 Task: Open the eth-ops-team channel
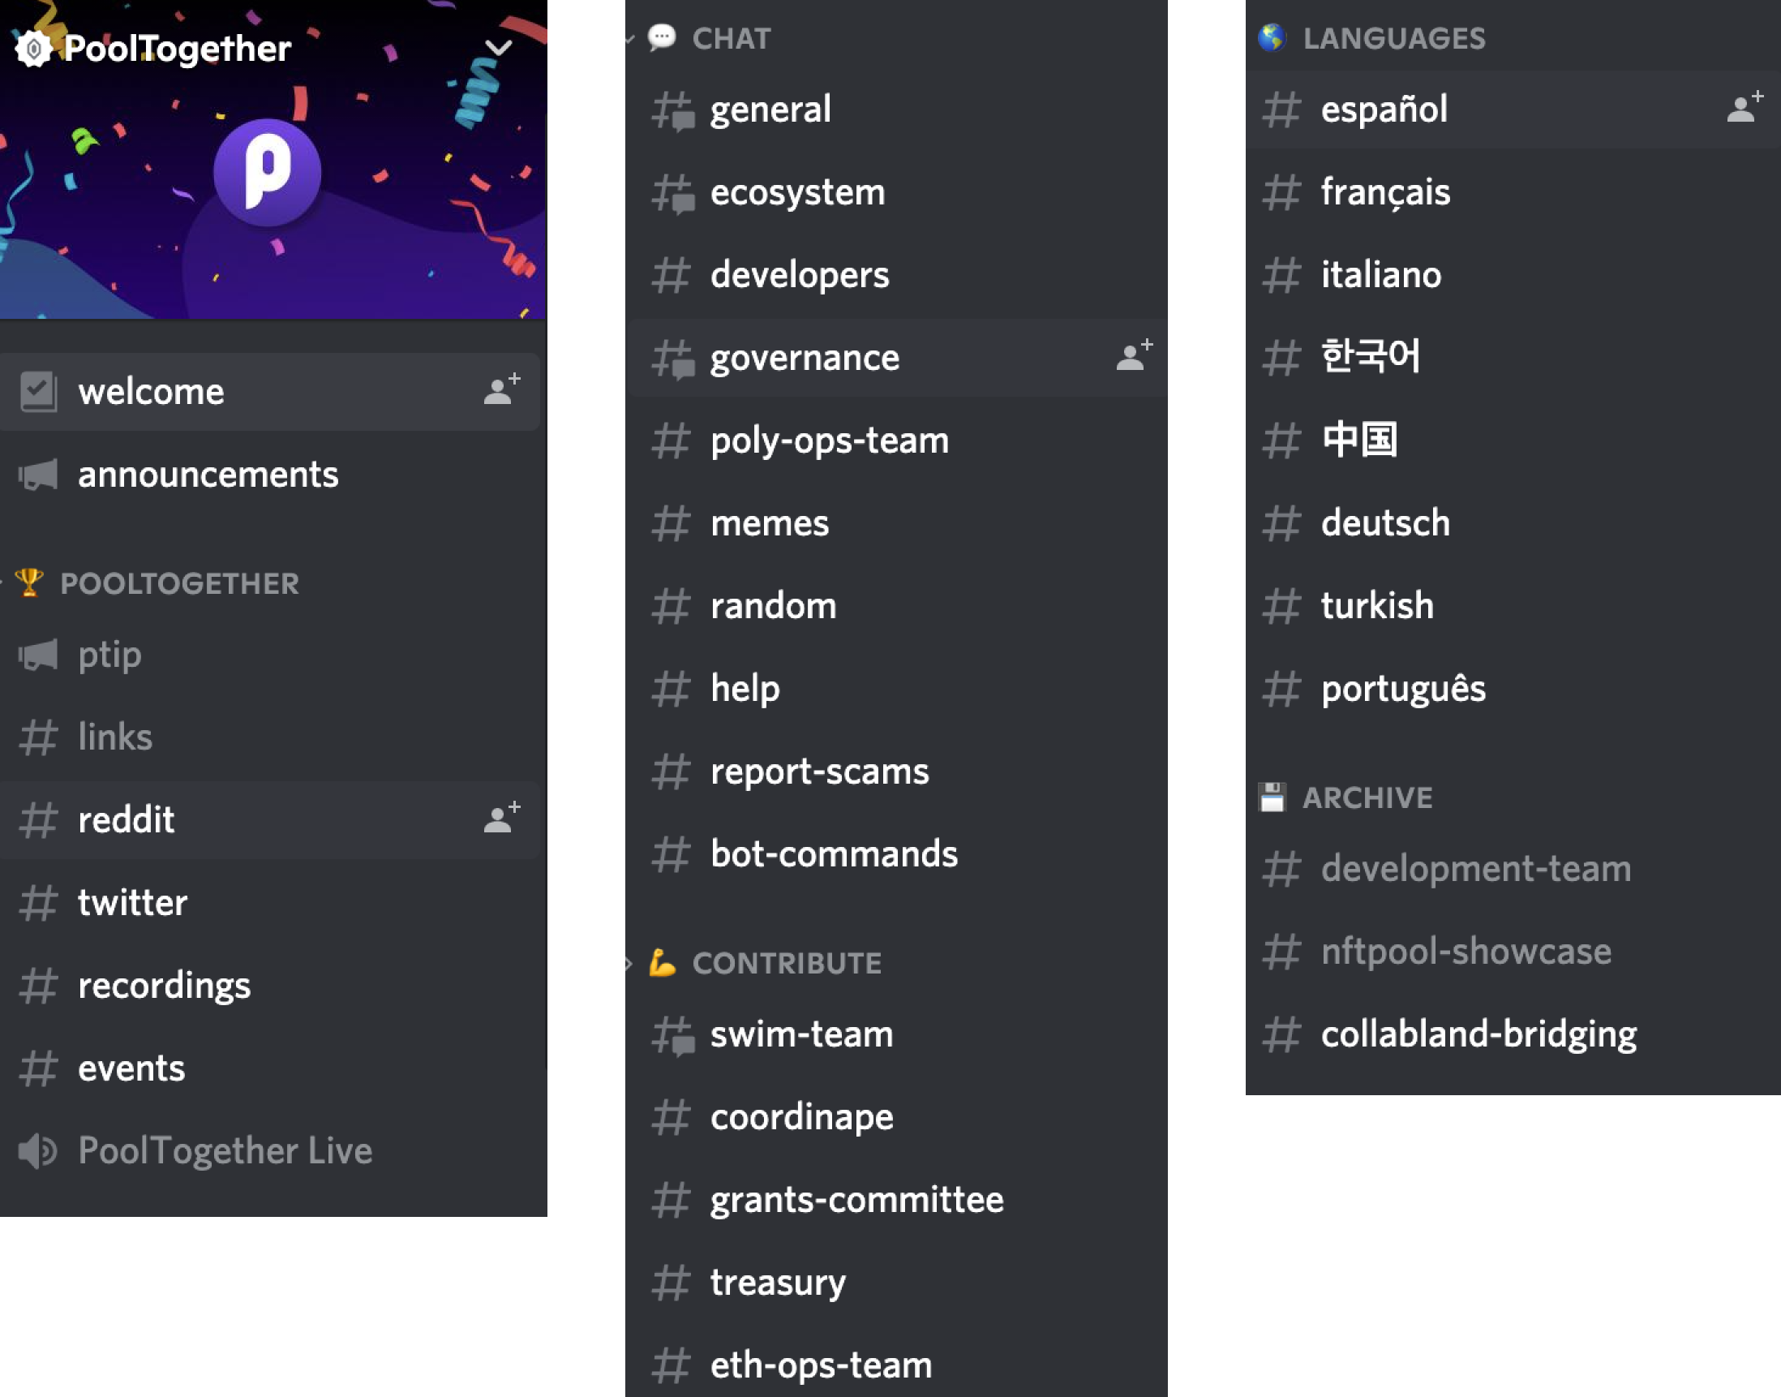point(898,1365)
